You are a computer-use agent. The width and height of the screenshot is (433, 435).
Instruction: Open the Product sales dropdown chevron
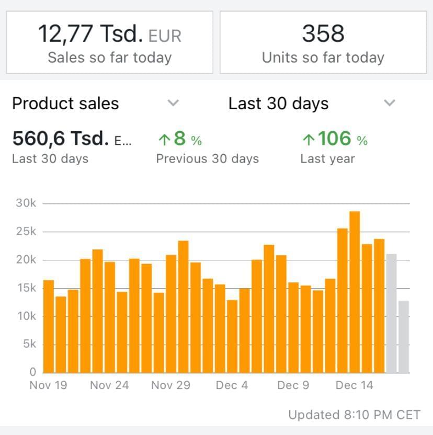tap(173, 103)
